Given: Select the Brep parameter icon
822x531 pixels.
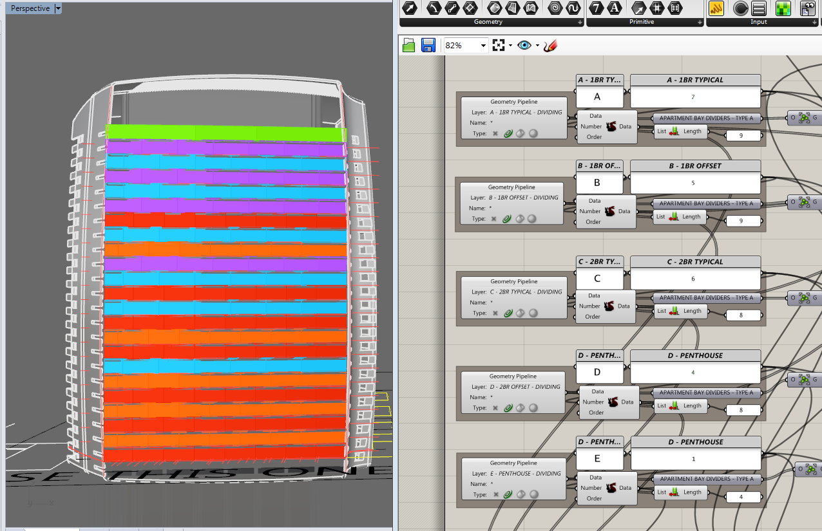Looking at the screenshot, I should tap(495, 8).
